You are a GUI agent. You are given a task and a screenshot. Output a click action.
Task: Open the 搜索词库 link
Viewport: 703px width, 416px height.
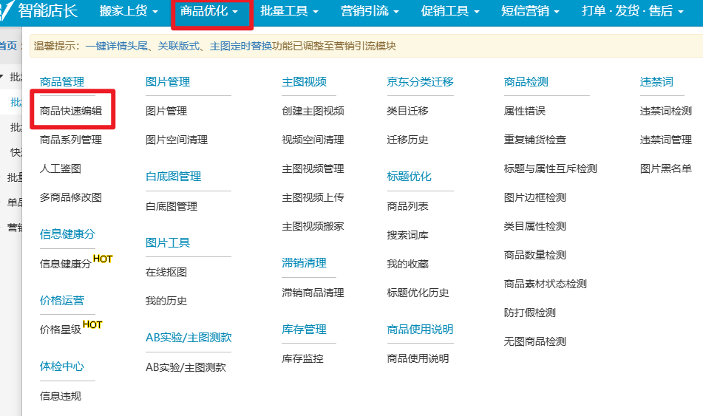(407, 235)
